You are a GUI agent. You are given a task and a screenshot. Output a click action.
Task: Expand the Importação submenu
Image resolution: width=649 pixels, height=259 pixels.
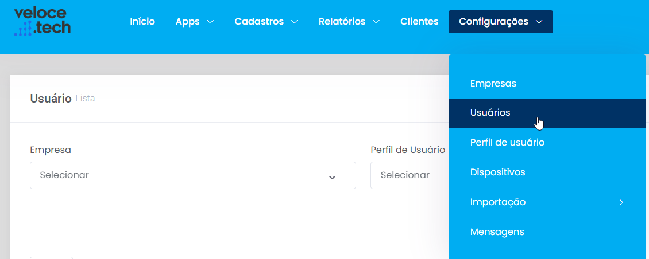click(547, 202)
